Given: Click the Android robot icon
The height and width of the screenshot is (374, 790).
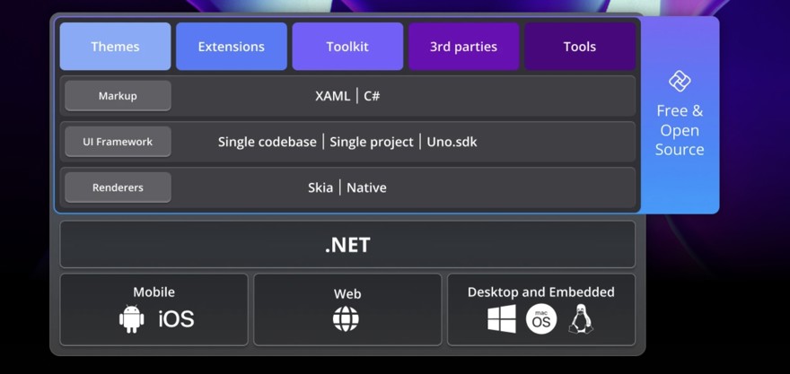Looking at the screenshot, I should (132, 318).
